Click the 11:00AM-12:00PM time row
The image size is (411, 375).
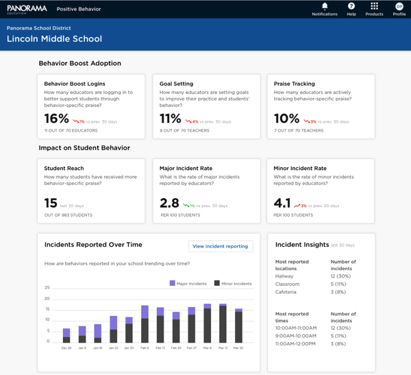pyautogui.click(x=311, y=343)
